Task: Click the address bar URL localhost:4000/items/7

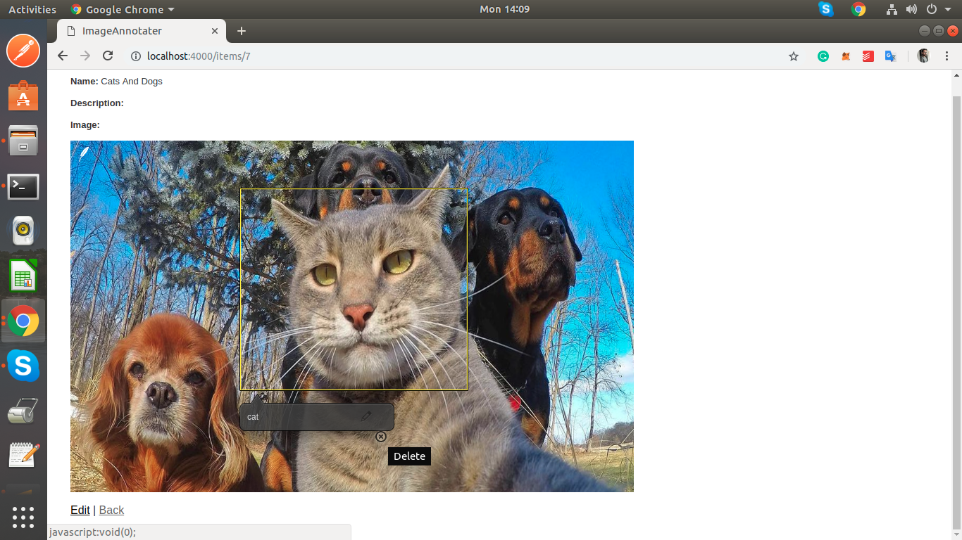Action: click(x=199, y=56)
